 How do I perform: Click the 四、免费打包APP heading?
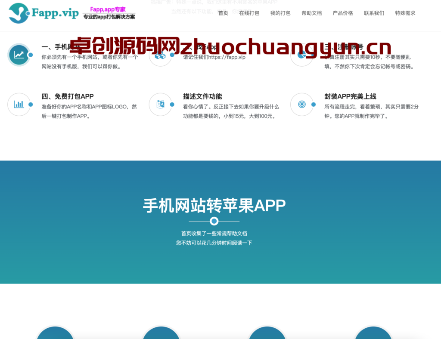pos(68,96)
